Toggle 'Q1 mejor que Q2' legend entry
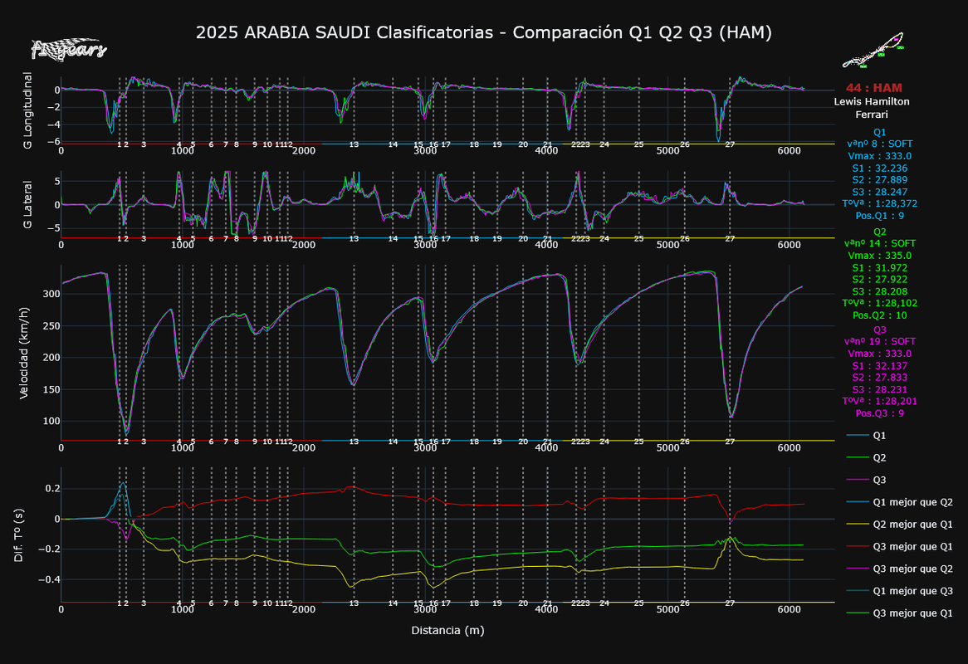The image size is (968, 664). pos(900,502)
